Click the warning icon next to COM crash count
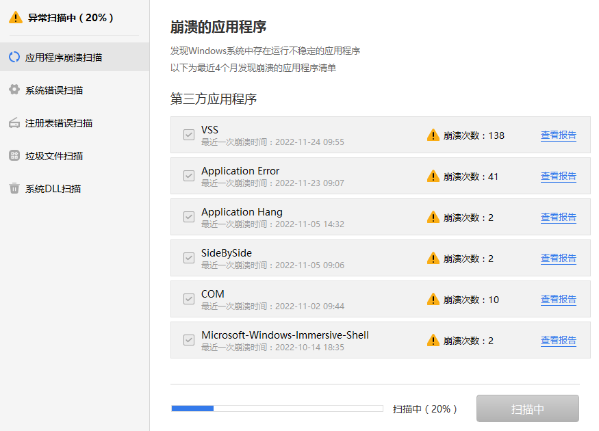The width and height of the screenshot is (599, 431). 433,299
